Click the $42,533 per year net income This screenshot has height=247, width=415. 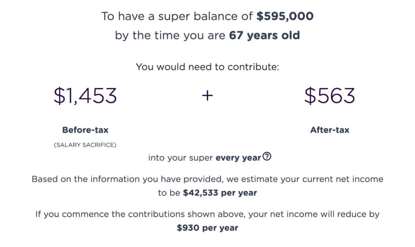[x=220, y=193]
